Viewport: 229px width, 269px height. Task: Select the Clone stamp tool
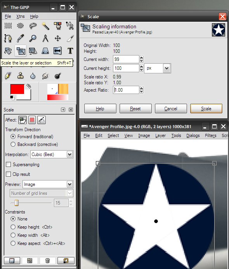pos(21,76)
